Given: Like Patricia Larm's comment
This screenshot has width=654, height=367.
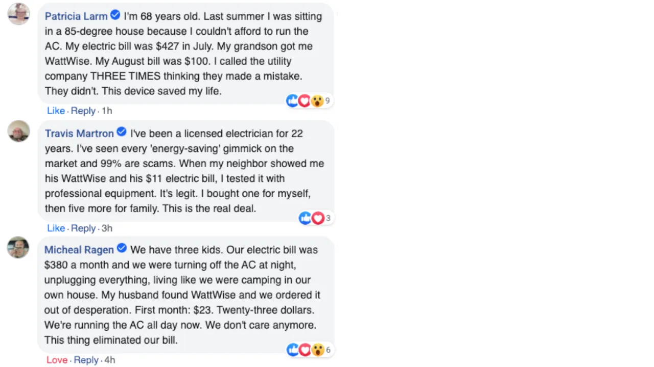Looking at the screenshot, I should tap(56, 111).
